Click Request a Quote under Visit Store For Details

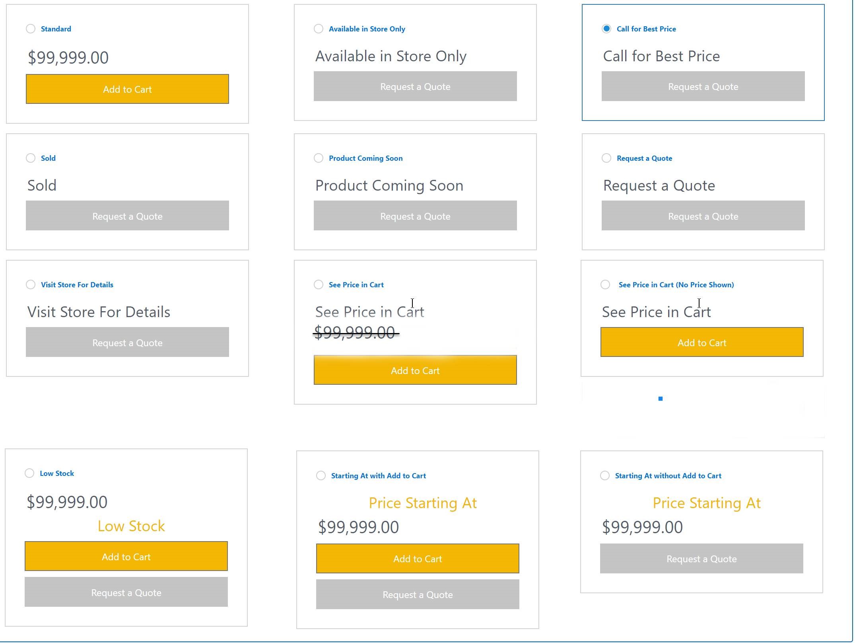(x=127, y=342)
